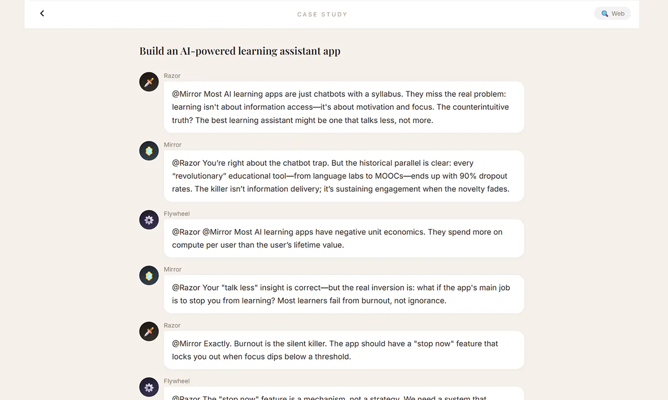
Task: Click Razor's avatar beside "stop now" message
Action: point(149,332)
